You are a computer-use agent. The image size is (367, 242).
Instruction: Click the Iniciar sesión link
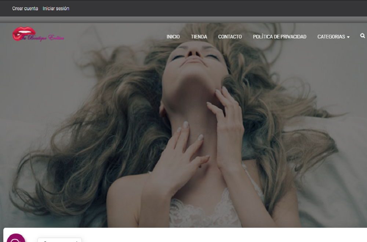(x=56, y=8)
